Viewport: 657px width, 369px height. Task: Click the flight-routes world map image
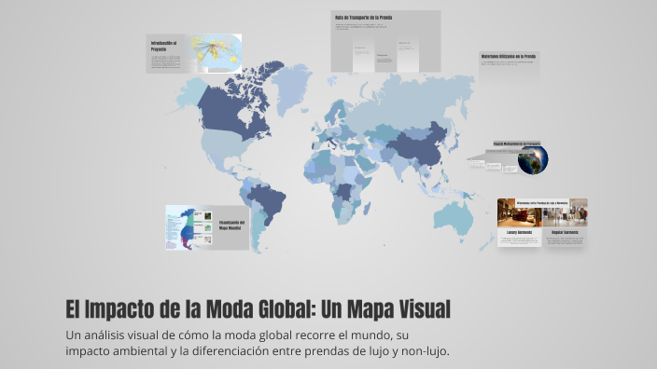click(x=214, y=53)
